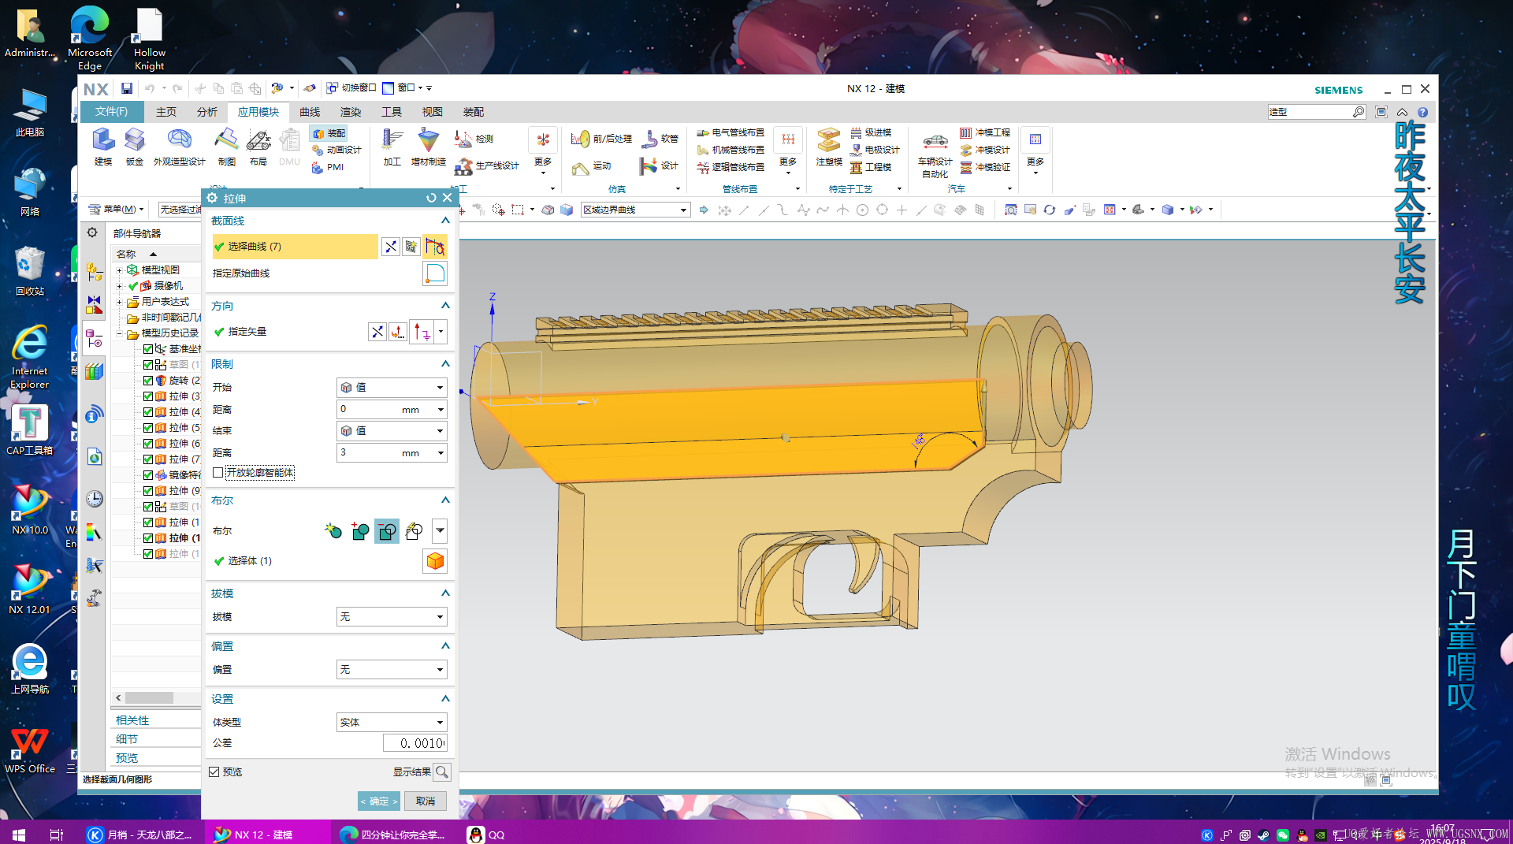
Task: Click 切换窗口 switch window button
Action: pyautogui.click(x=351, y=87)
